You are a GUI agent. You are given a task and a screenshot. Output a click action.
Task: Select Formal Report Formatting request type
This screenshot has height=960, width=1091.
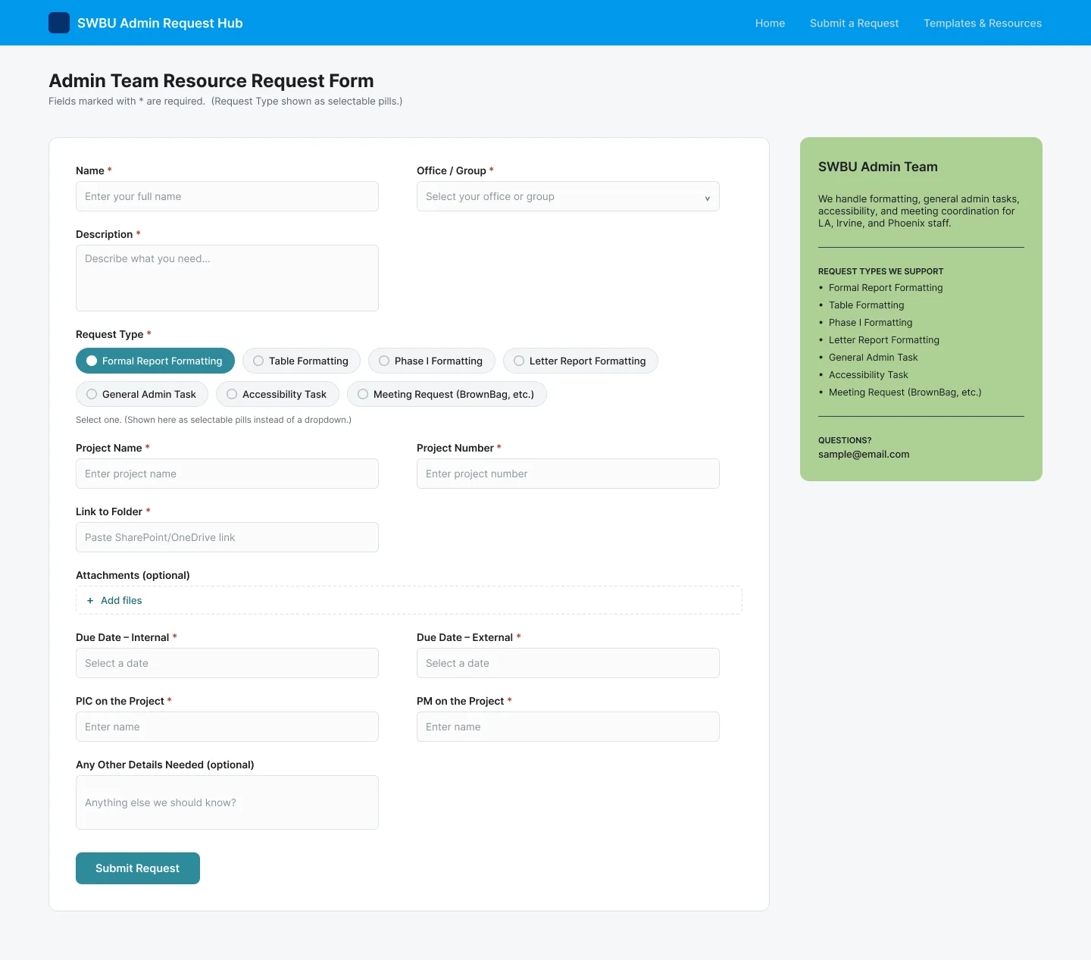point(155,361)
